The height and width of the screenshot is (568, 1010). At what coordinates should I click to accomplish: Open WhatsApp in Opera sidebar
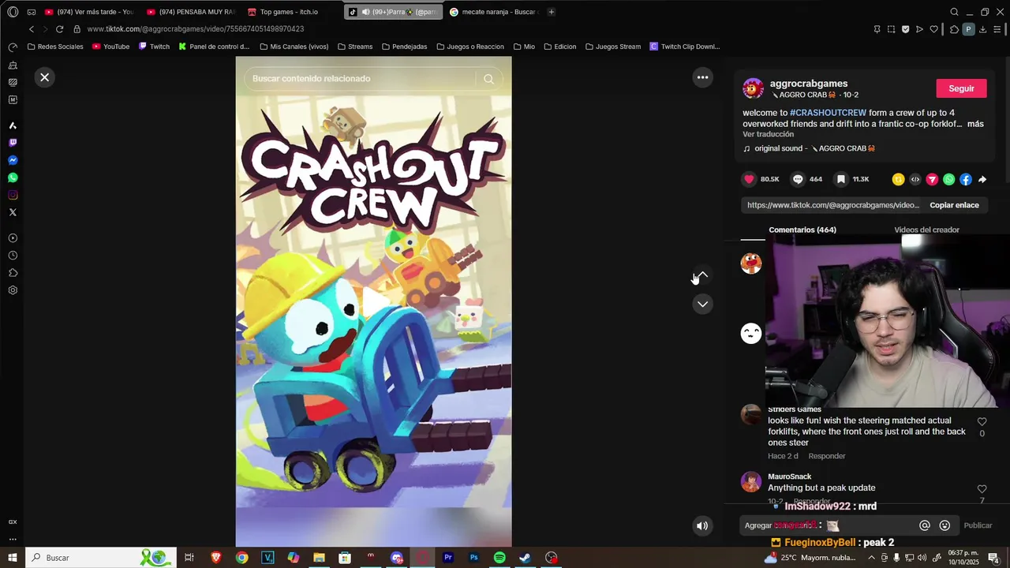pyautogui.click(x=13, y=177)
